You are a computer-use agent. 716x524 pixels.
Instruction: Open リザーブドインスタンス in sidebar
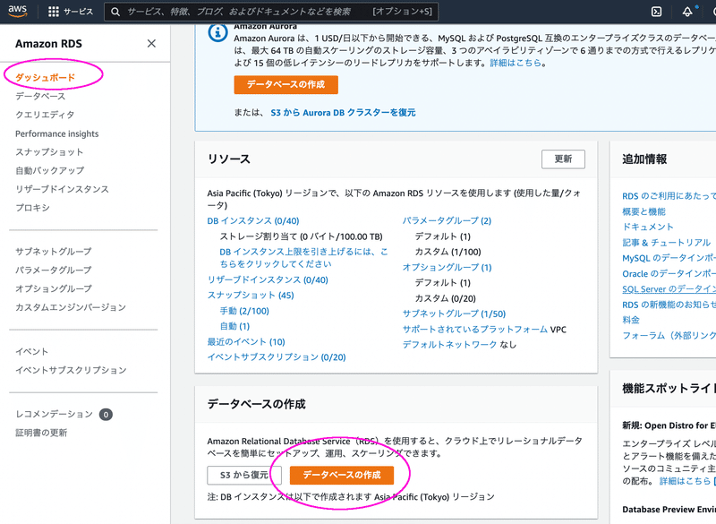[62, 189]
